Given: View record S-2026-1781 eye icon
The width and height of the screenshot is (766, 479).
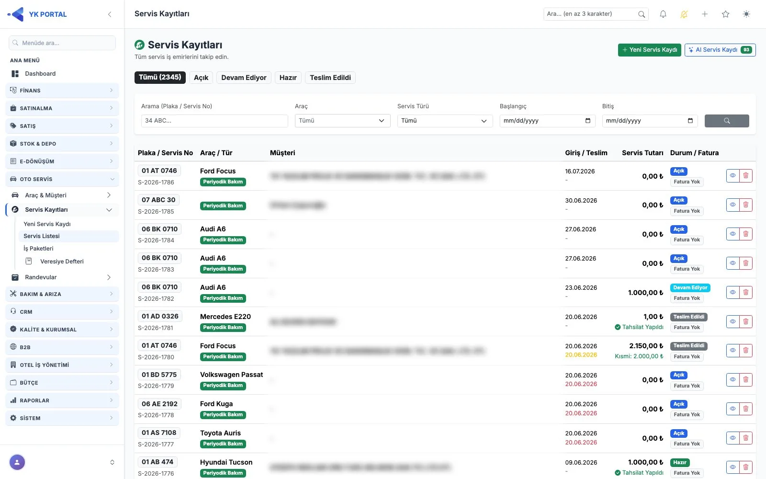Looking at the screenshot, I should [x=733, y=321].
